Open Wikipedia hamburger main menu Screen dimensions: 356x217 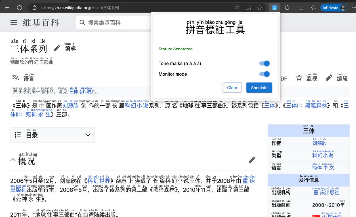coord(14,23)
